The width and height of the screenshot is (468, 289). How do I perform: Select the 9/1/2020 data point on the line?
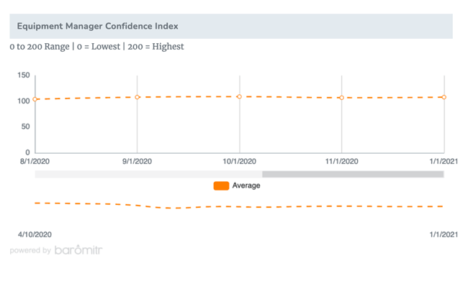pos(138,97)
